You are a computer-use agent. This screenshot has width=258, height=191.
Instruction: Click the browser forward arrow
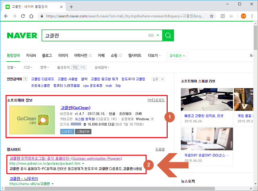point(15,16)
